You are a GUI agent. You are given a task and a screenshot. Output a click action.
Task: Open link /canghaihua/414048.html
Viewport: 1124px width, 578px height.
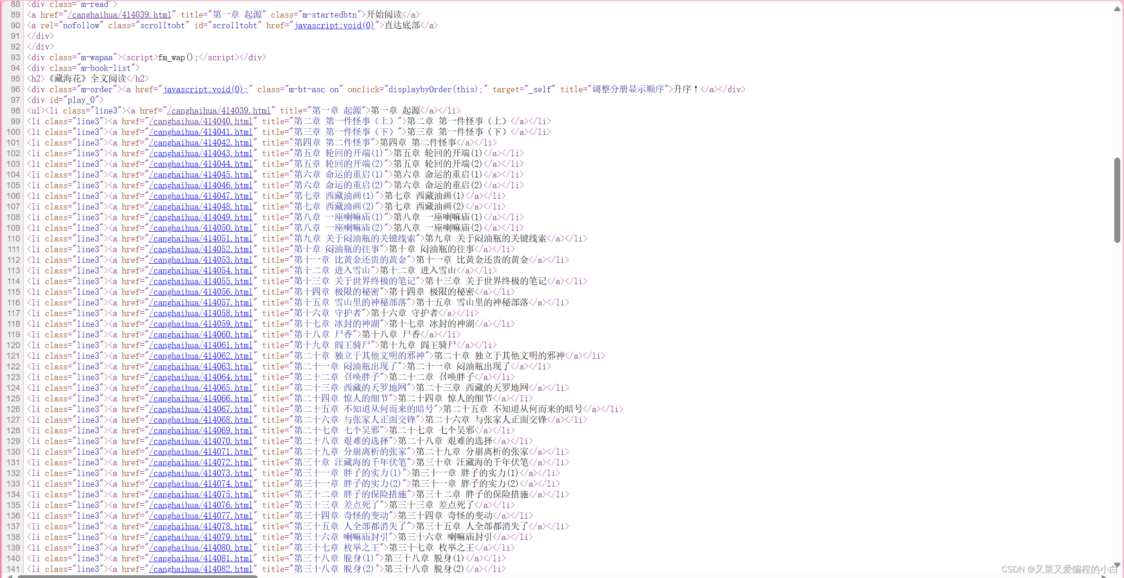201,207
